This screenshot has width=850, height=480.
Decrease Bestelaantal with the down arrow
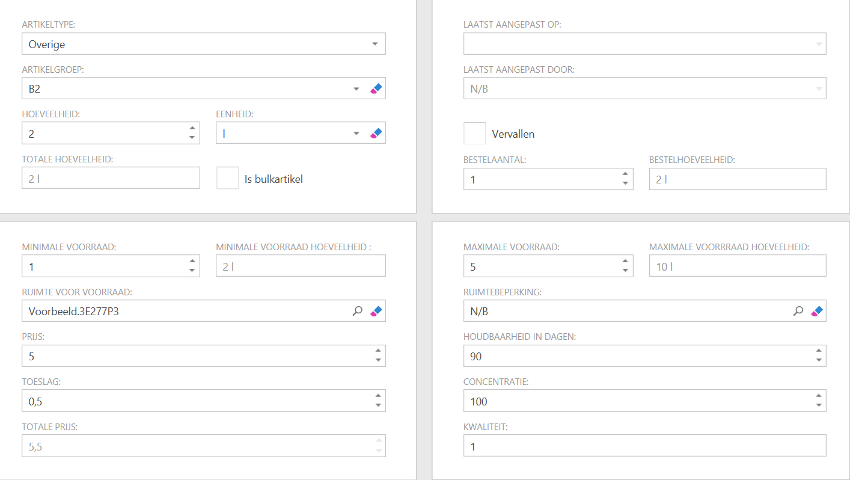[x=625, y=183]
